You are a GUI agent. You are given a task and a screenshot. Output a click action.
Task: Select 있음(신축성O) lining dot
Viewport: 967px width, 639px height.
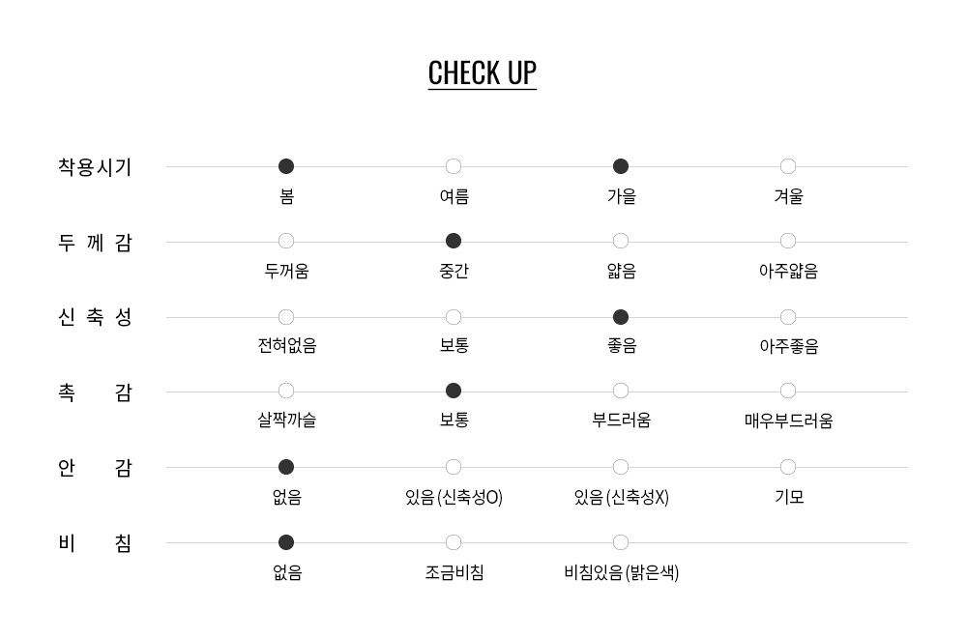454,467
